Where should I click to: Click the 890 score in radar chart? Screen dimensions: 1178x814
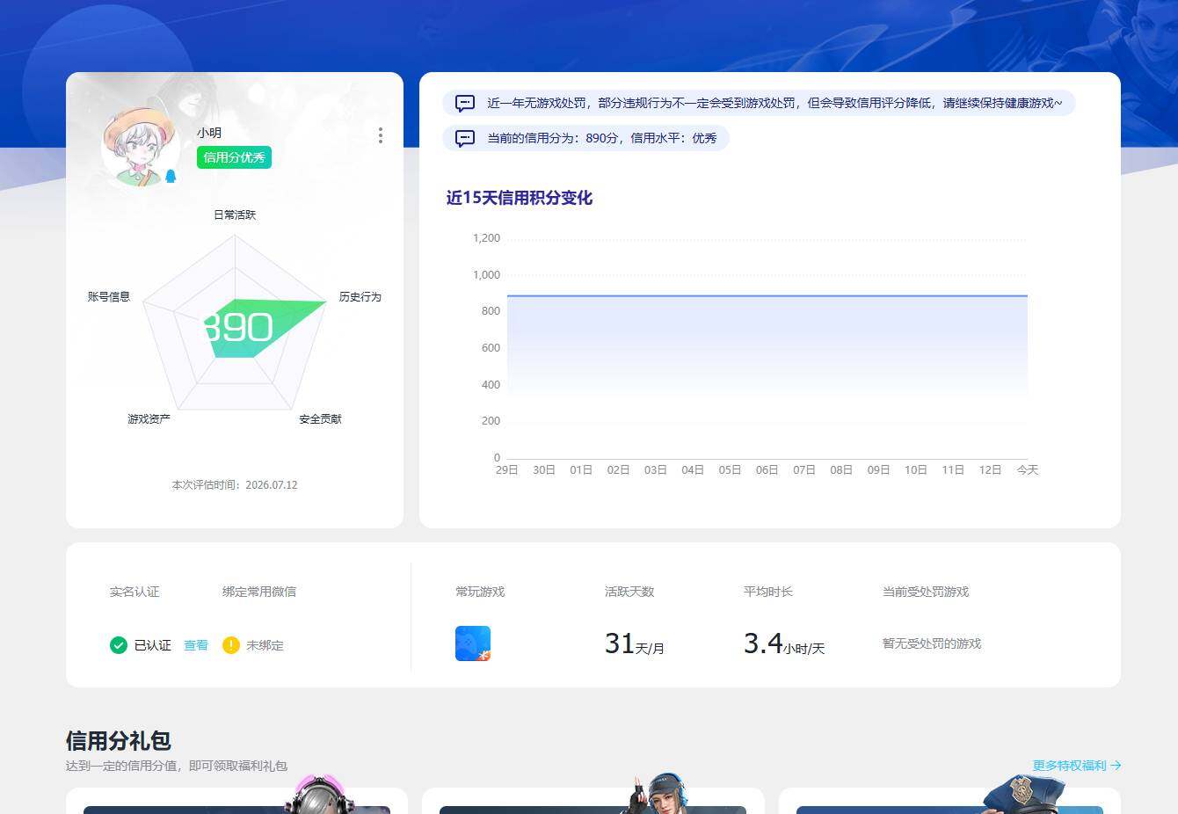[x=237, y=328]
